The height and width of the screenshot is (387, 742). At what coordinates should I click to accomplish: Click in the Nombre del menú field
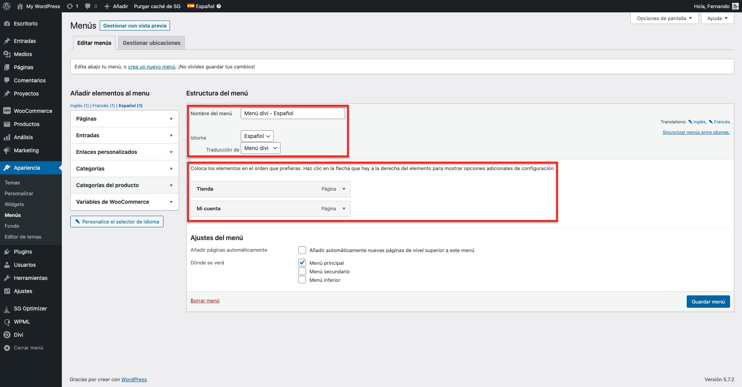tap(293, 113)
